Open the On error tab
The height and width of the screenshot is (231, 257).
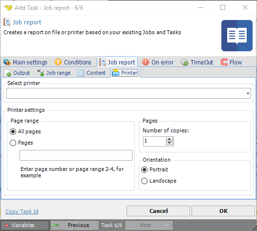pyautogui.click(x=158, y=63)
